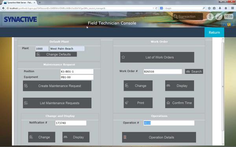This screenshot has width=236, height=147.
Task: Click the Search button beside Work Order #
Action: pyautogui.click(x=194, y=71)
